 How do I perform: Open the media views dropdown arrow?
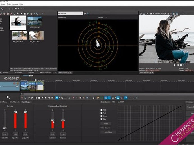coord(34,13)
